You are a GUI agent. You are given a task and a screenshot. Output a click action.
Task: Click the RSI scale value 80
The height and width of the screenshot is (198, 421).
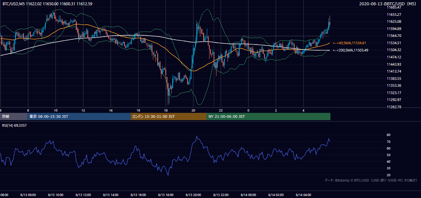pos(388,135)
